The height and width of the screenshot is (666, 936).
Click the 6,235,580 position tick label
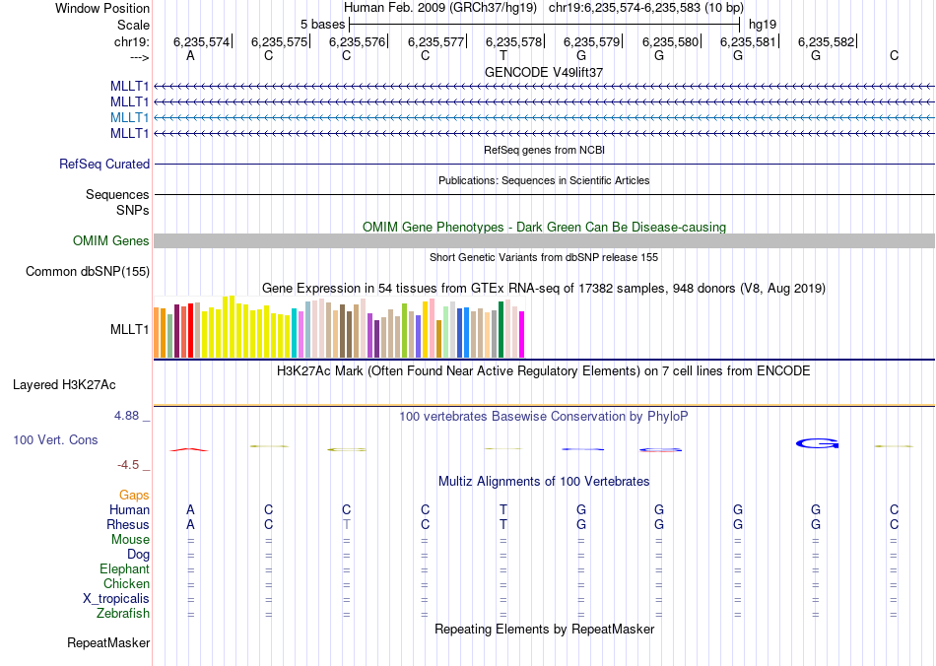[x=670, y=41]
